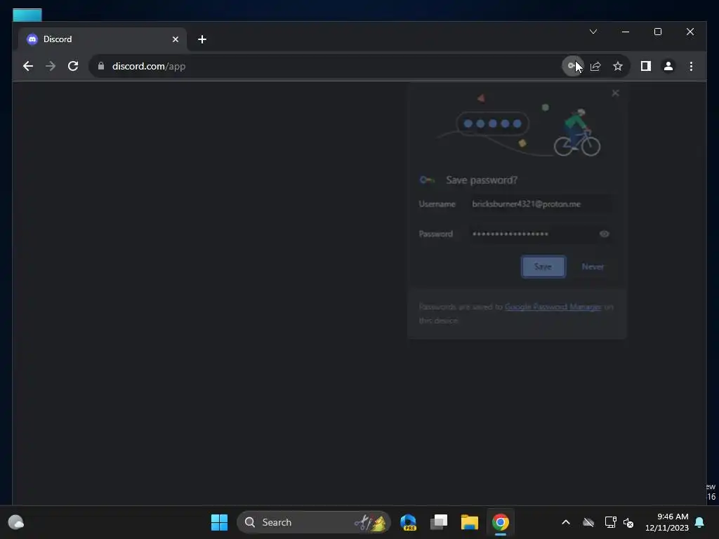Open the Chrome profile menu
The image size is (719, 539).
tap(668, 66)
